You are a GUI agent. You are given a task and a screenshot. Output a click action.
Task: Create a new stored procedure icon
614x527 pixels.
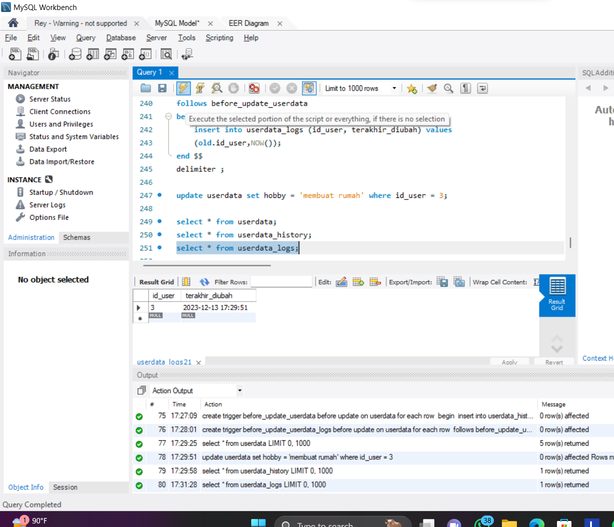[x=128, y=54]
